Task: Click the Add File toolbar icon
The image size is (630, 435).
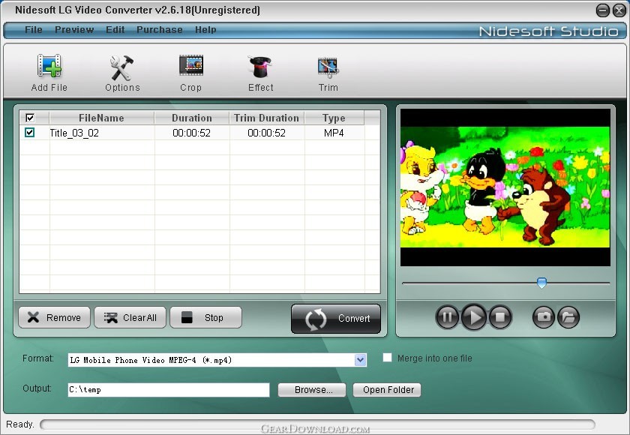Action: coord(49,66)
